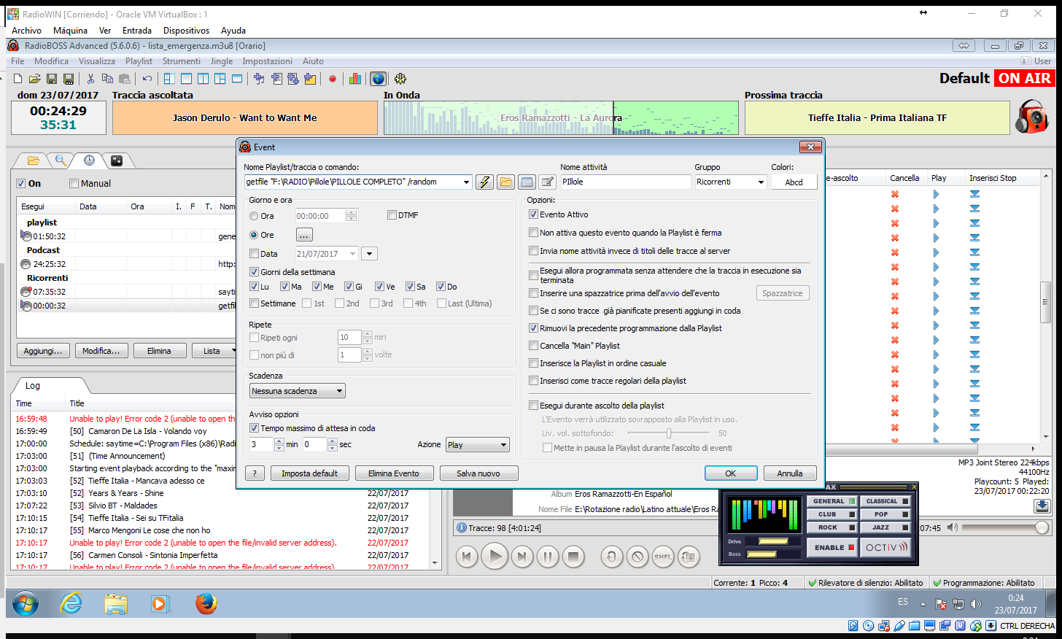
Task: Open the date picker dropdown 21/07/2017
Action: [x=353, y=254]
